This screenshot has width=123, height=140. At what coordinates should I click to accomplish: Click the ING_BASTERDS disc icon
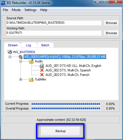coord(10,52)
